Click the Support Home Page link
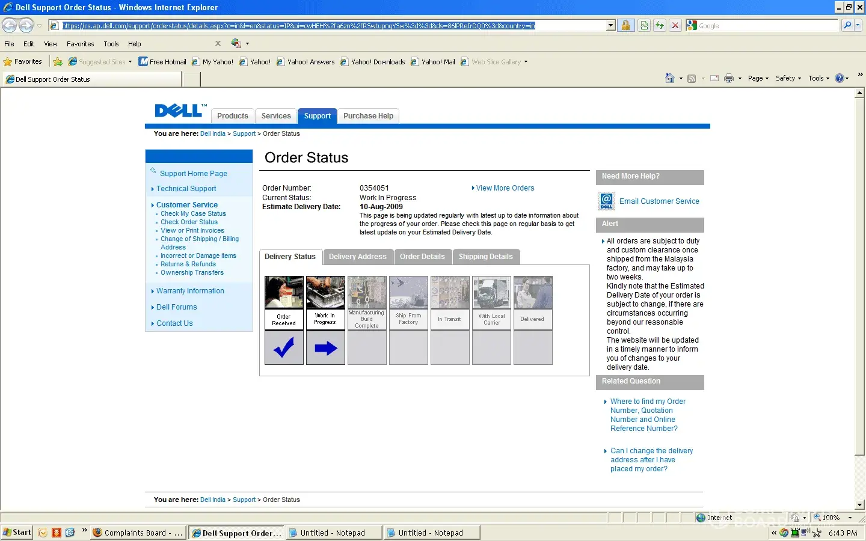866x541 pixels. (x=194, y=174)
